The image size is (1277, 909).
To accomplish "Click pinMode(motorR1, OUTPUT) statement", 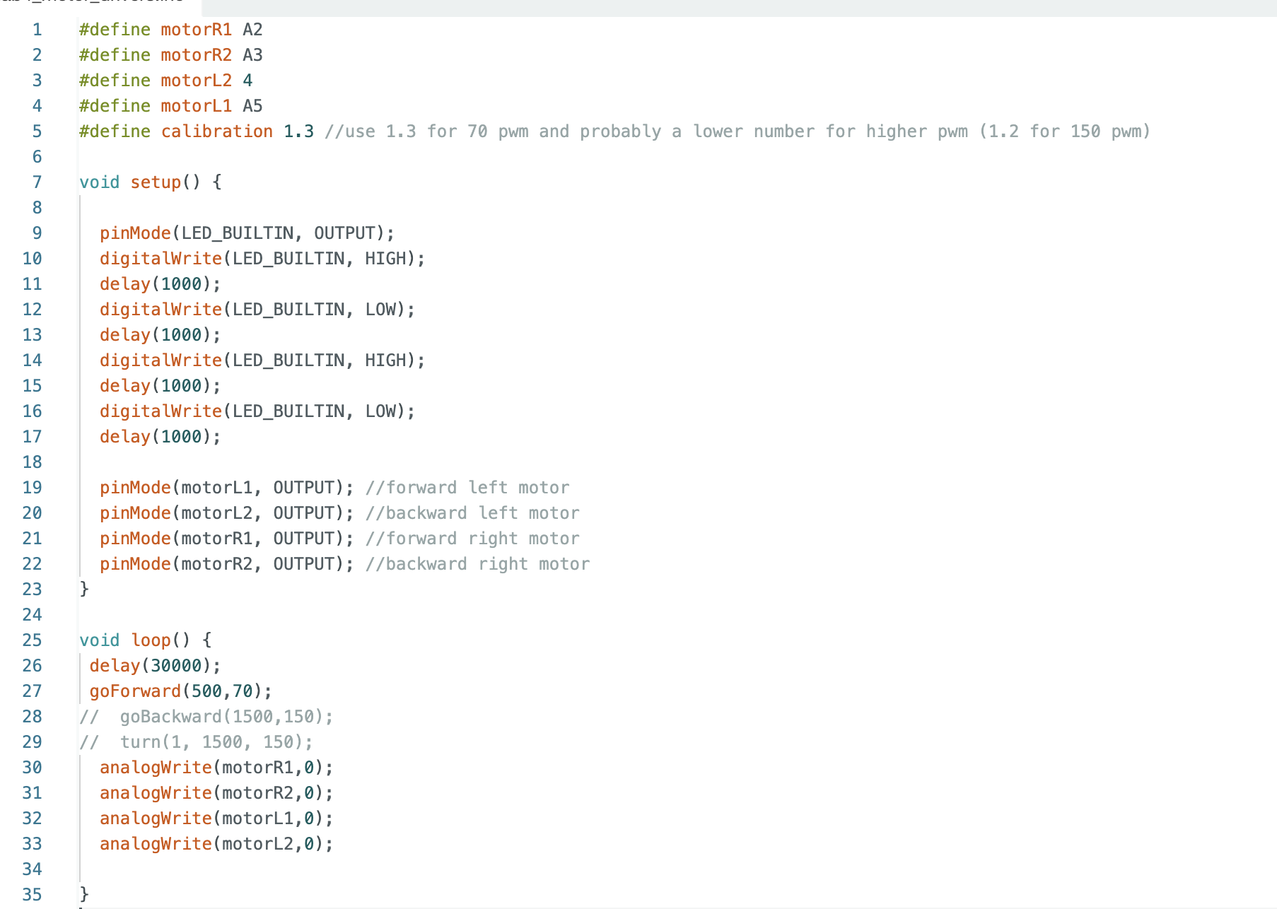I will 226,539.
